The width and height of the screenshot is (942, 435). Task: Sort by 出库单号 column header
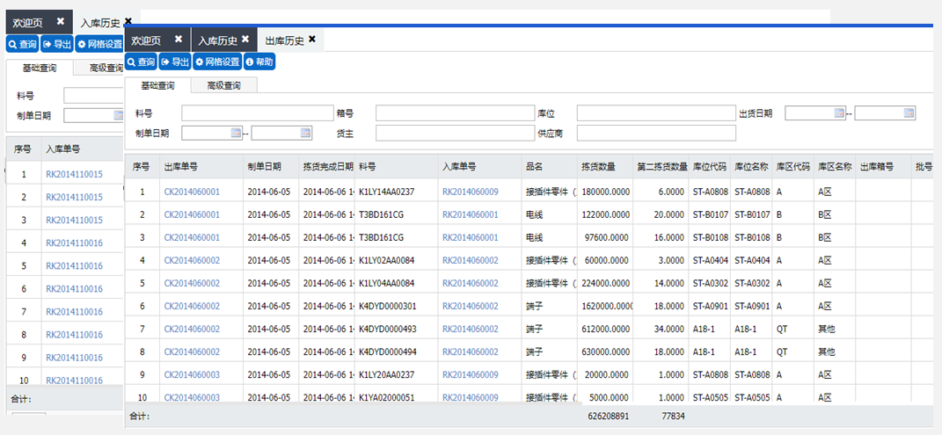tap(201, 166)
